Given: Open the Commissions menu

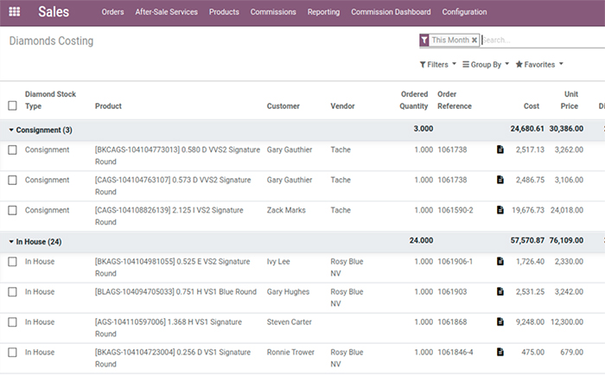Looking at the screenshot, I should click(273, 12).
